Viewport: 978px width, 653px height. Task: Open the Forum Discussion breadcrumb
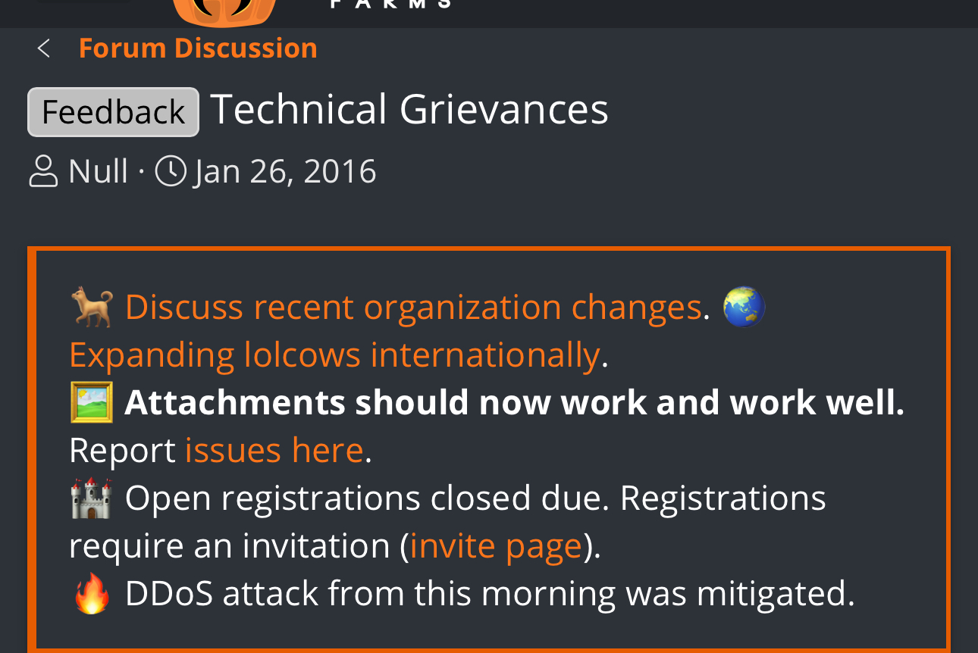coord(198,48)
